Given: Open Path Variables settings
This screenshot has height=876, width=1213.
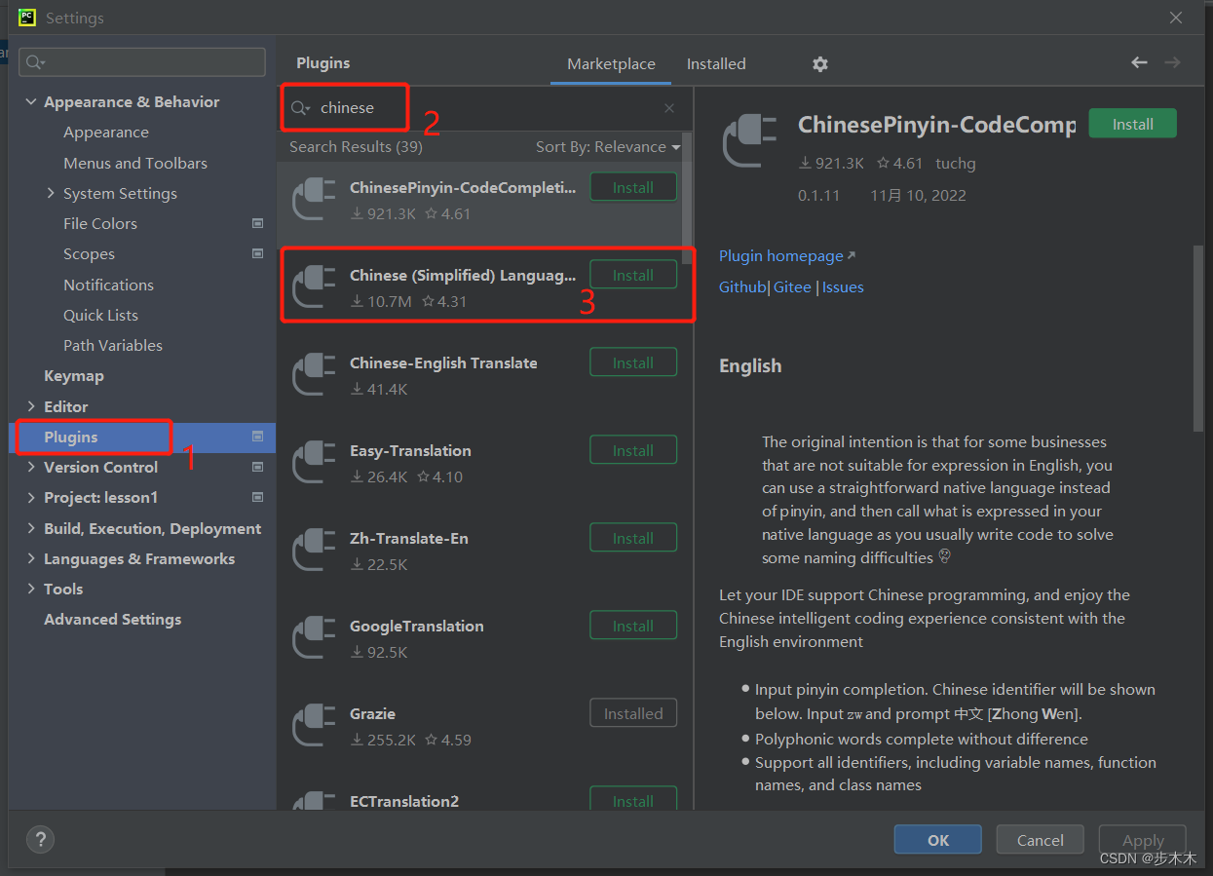Looking at the screenshot, I should point(113,345).
